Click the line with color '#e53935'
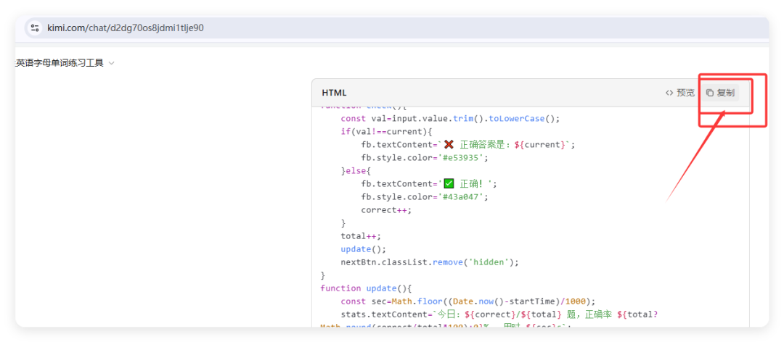Viewport: 784px width, 342px height. (424, 158)
